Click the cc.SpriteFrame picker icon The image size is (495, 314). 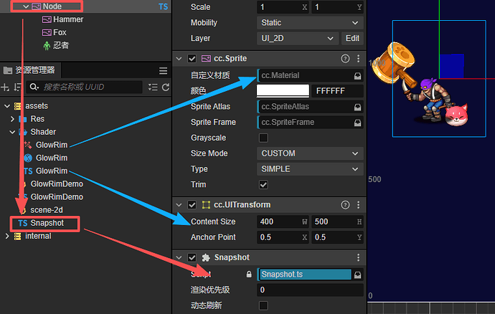(357, 123)
